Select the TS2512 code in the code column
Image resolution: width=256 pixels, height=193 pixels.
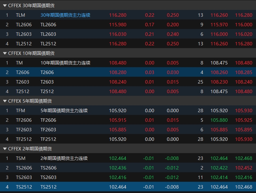point(24,187)
